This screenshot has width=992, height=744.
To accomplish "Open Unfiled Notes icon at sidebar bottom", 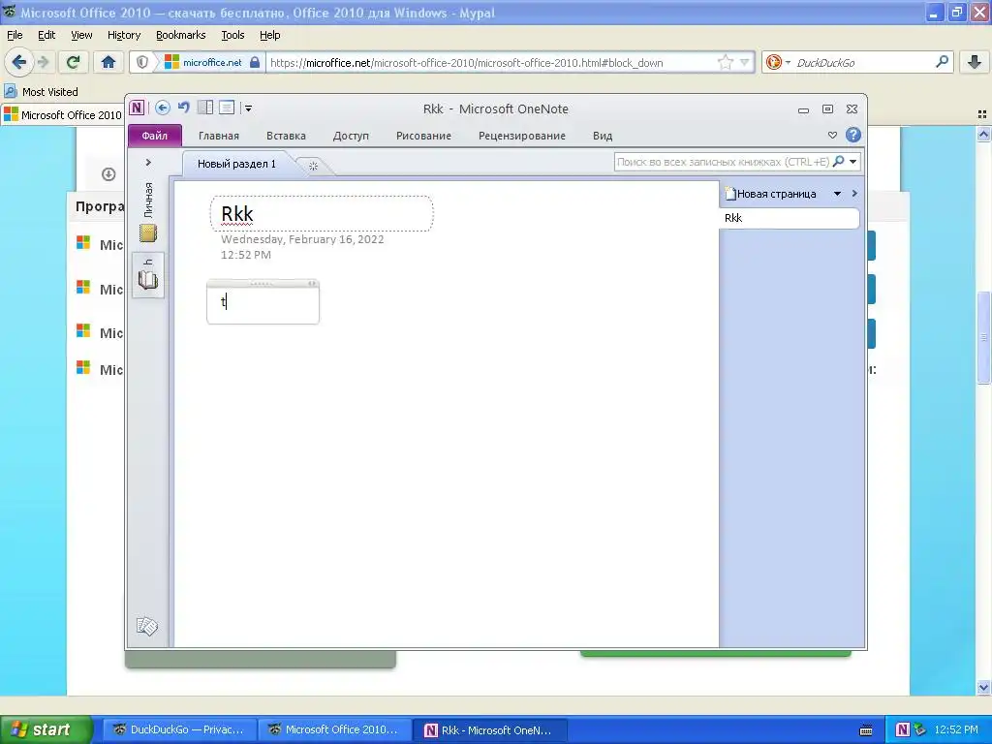I will (x=147, y=626).
